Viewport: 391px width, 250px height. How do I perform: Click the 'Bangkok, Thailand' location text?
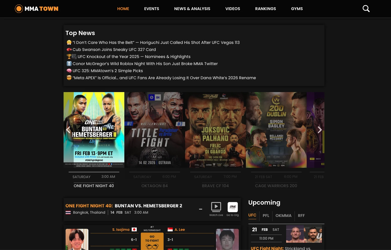(89, 212)
